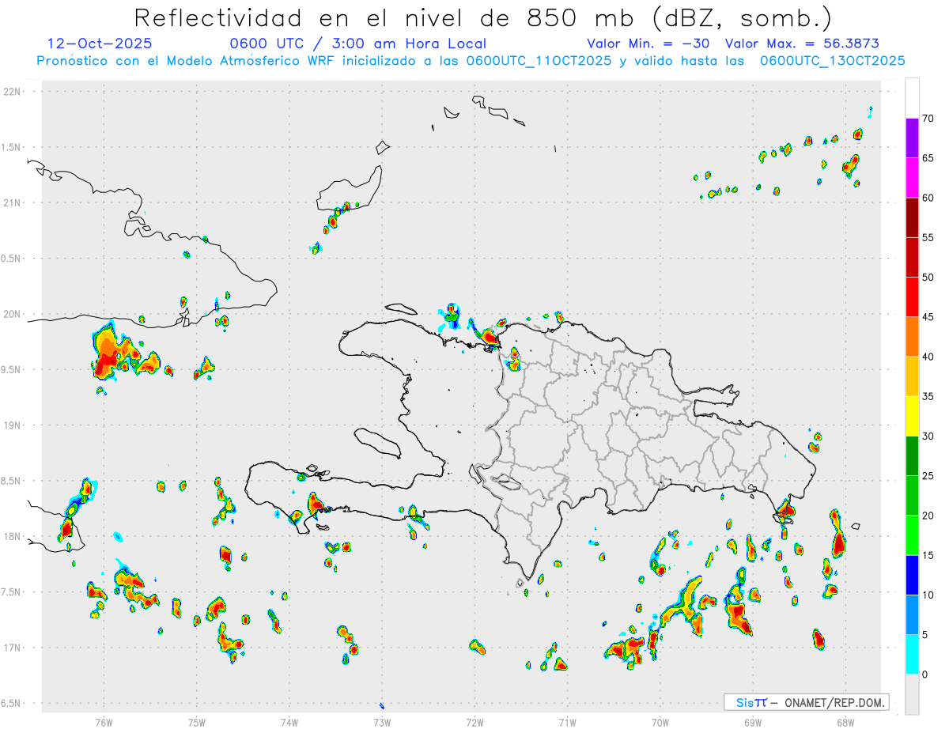Viewport: 949px width, 733px height.
Task: Click the longitude label '76W'
Action: coord(104,722)
